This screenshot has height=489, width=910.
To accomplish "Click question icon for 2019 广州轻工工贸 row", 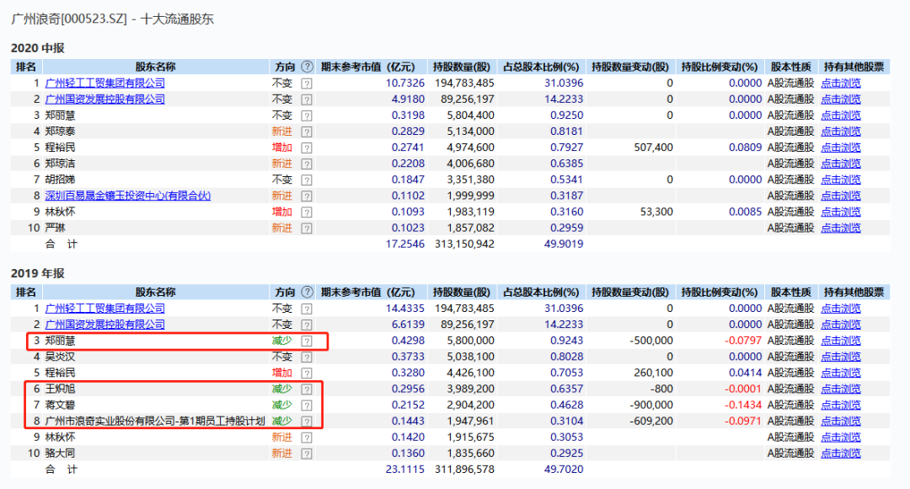I will click(x=307, y=309).
